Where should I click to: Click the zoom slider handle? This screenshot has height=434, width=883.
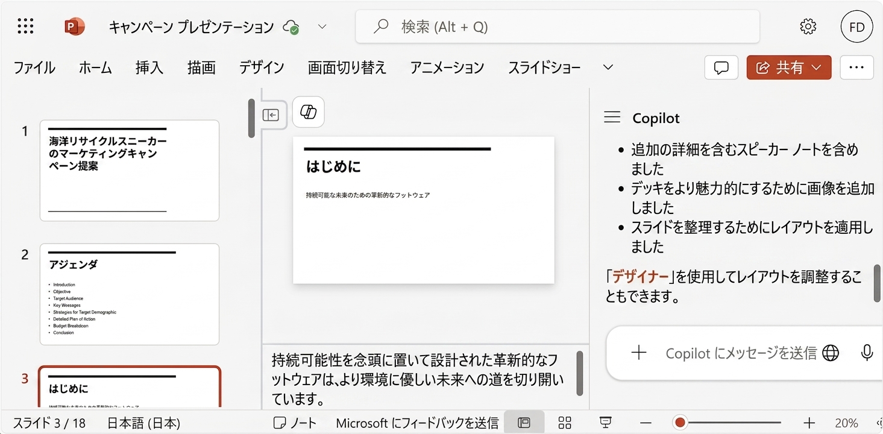point(680,423)
